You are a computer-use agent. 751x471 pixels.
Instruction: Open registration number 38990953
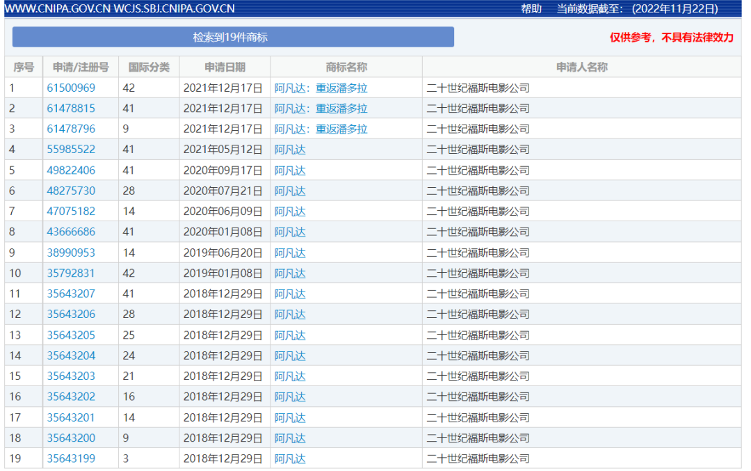pyautogui.click(x=71, y=253)
